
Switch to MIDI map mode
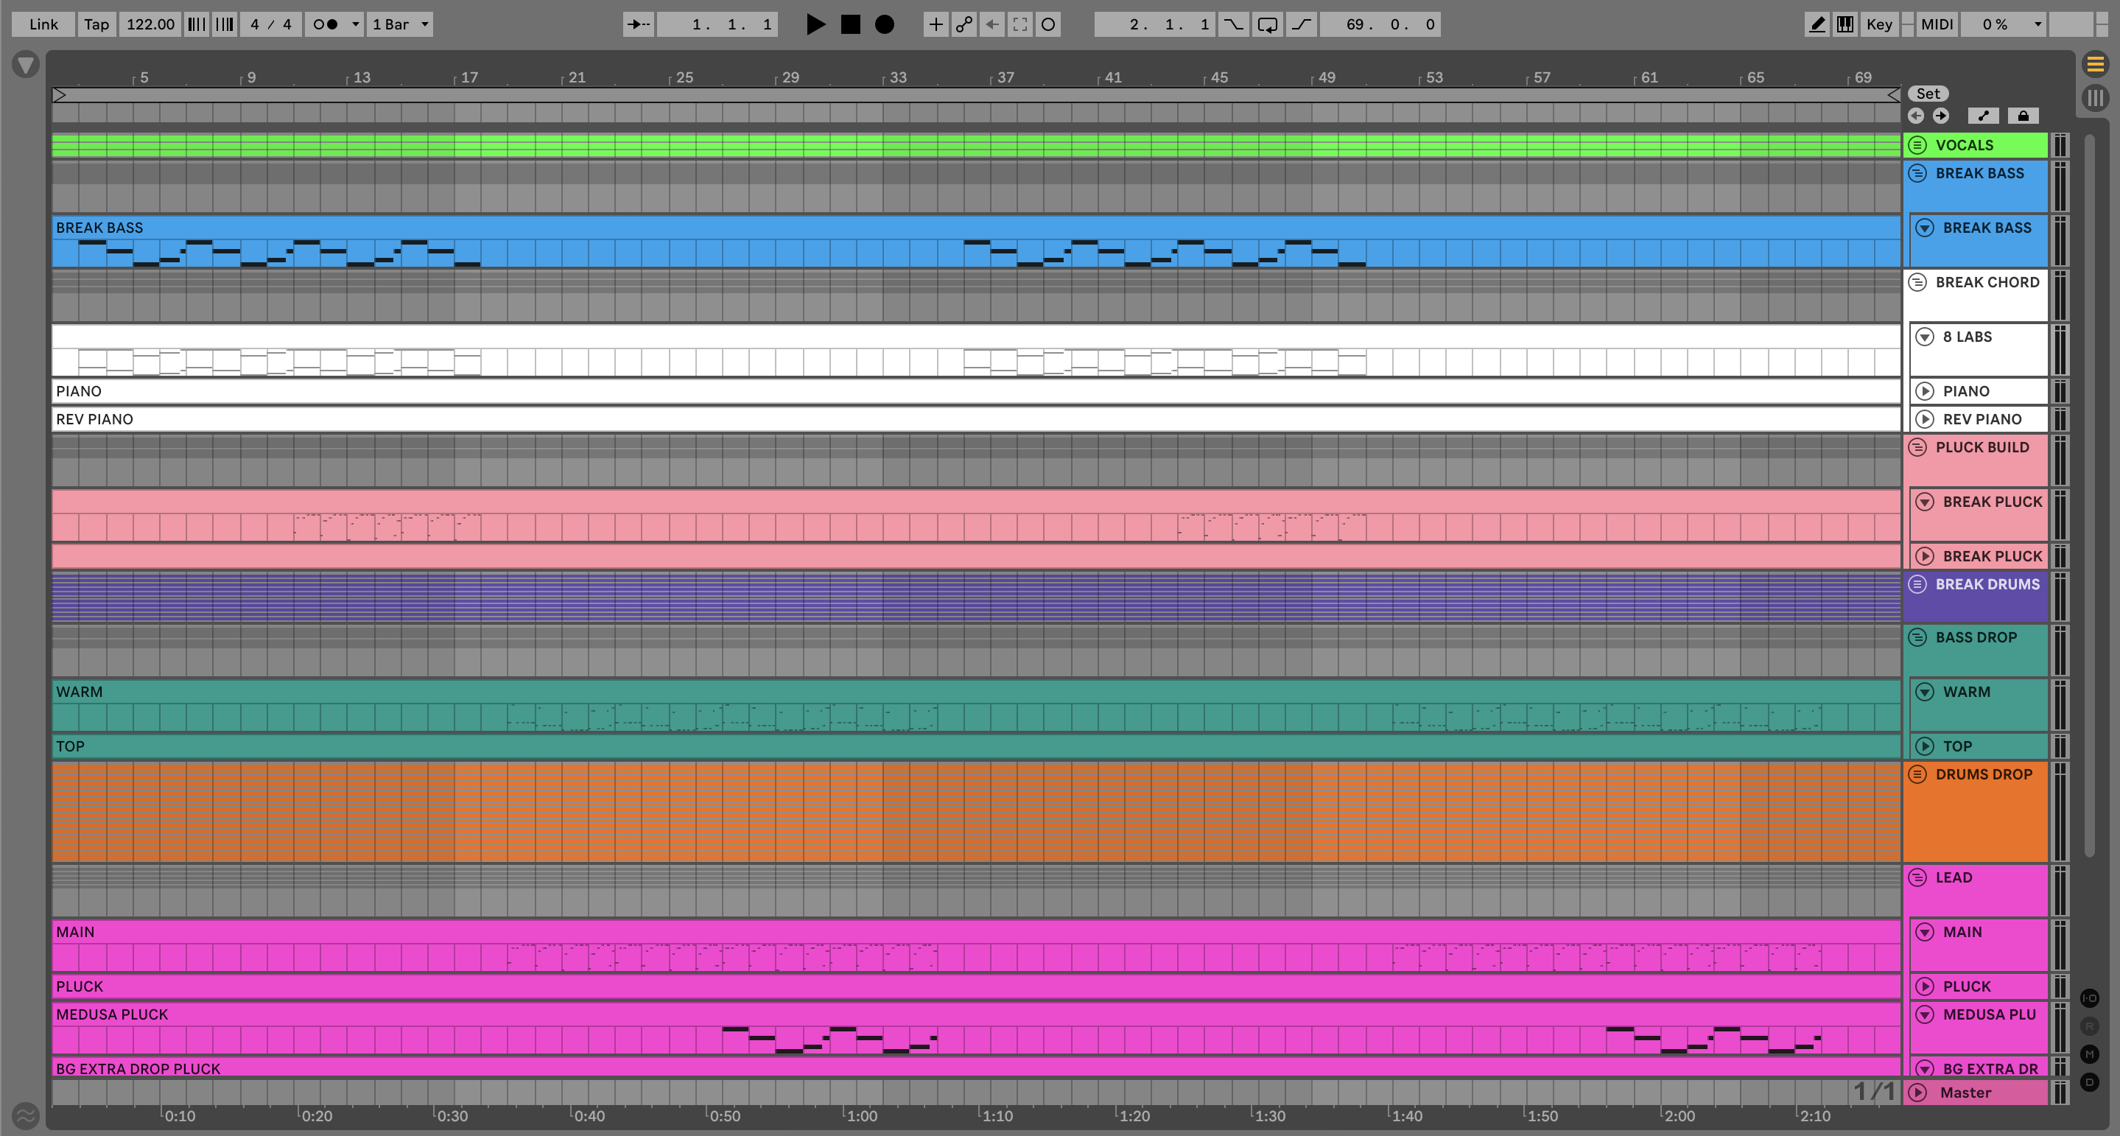point(1936,25)
